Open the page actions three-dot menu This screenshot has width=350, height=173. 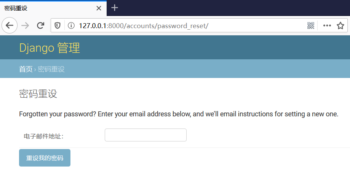click(x=327, y=25)
